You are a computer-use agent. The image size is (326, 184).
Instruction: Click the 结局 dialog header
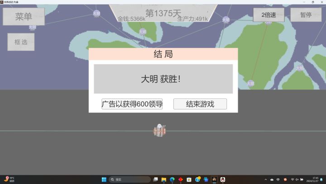tap(163, 54)
